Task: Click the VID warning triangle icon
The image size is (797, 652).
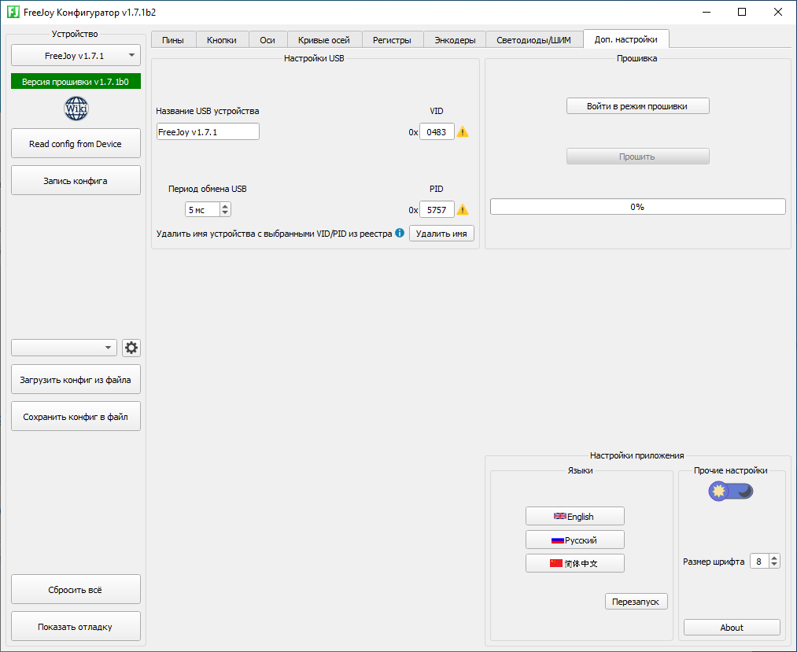Action: click(x=463, y=132)
